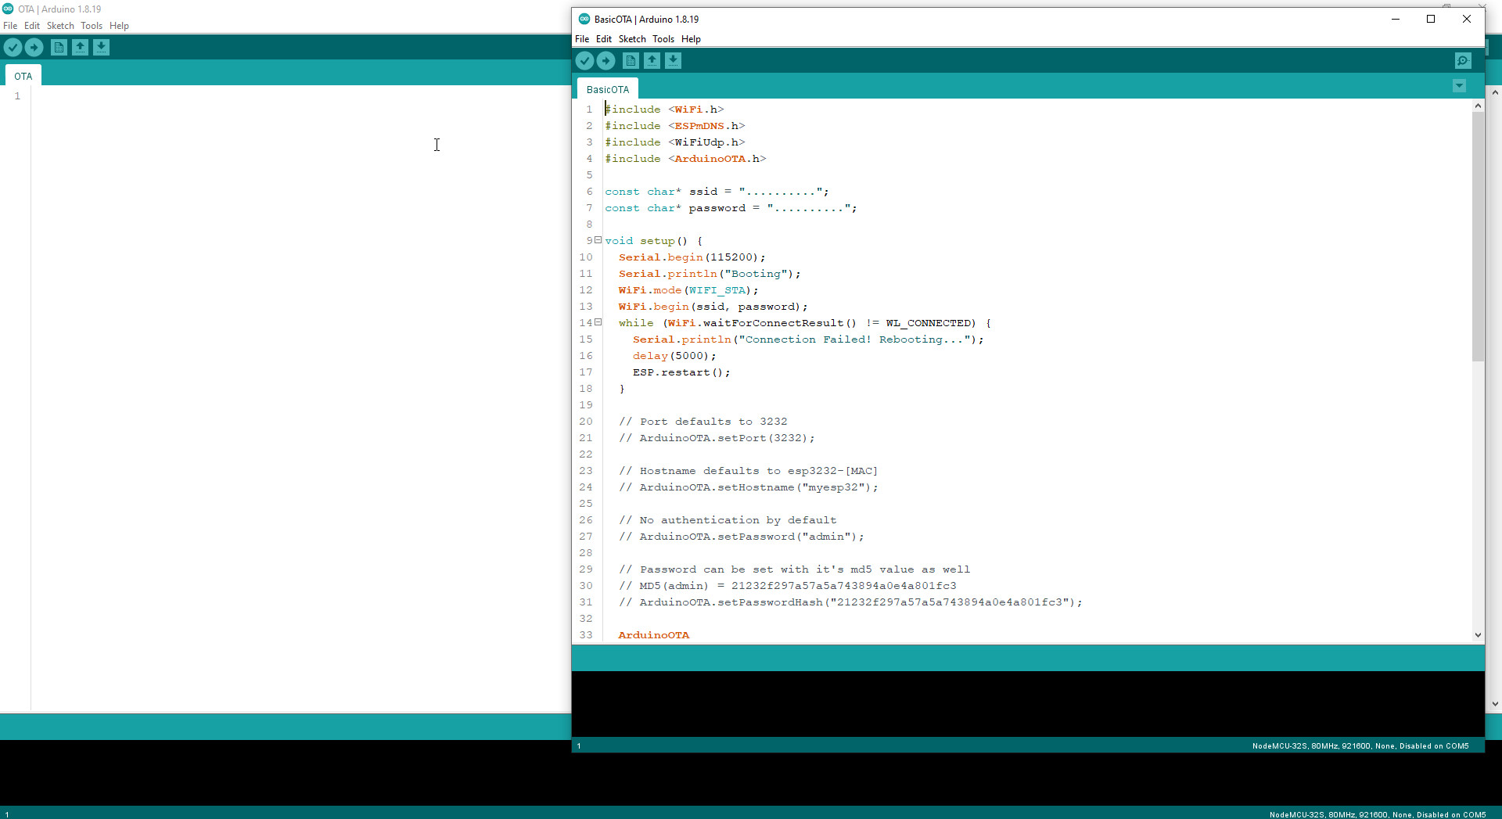Click scroll up arrow in OTA window editor
Image resolution: width=1502 pixels, height=819 pixels.
coord(1495,92)
